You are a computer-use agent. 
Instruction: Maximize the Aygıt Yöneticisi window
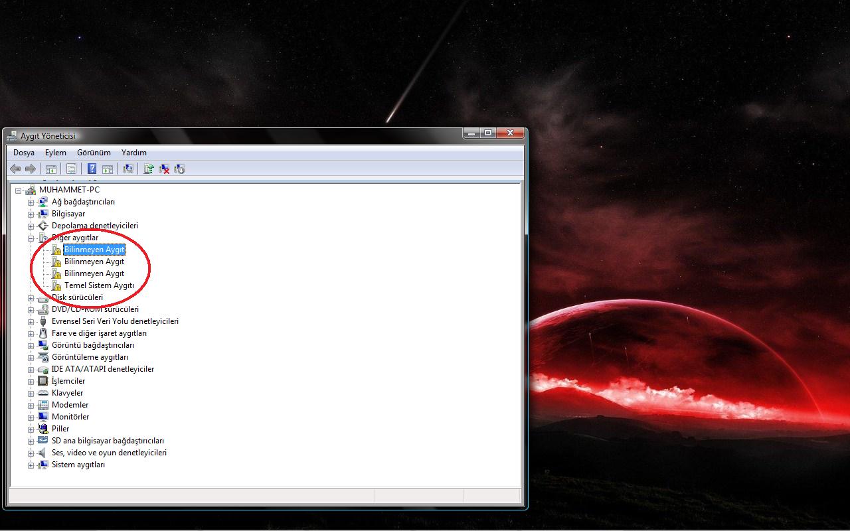[x=487, y=133]
